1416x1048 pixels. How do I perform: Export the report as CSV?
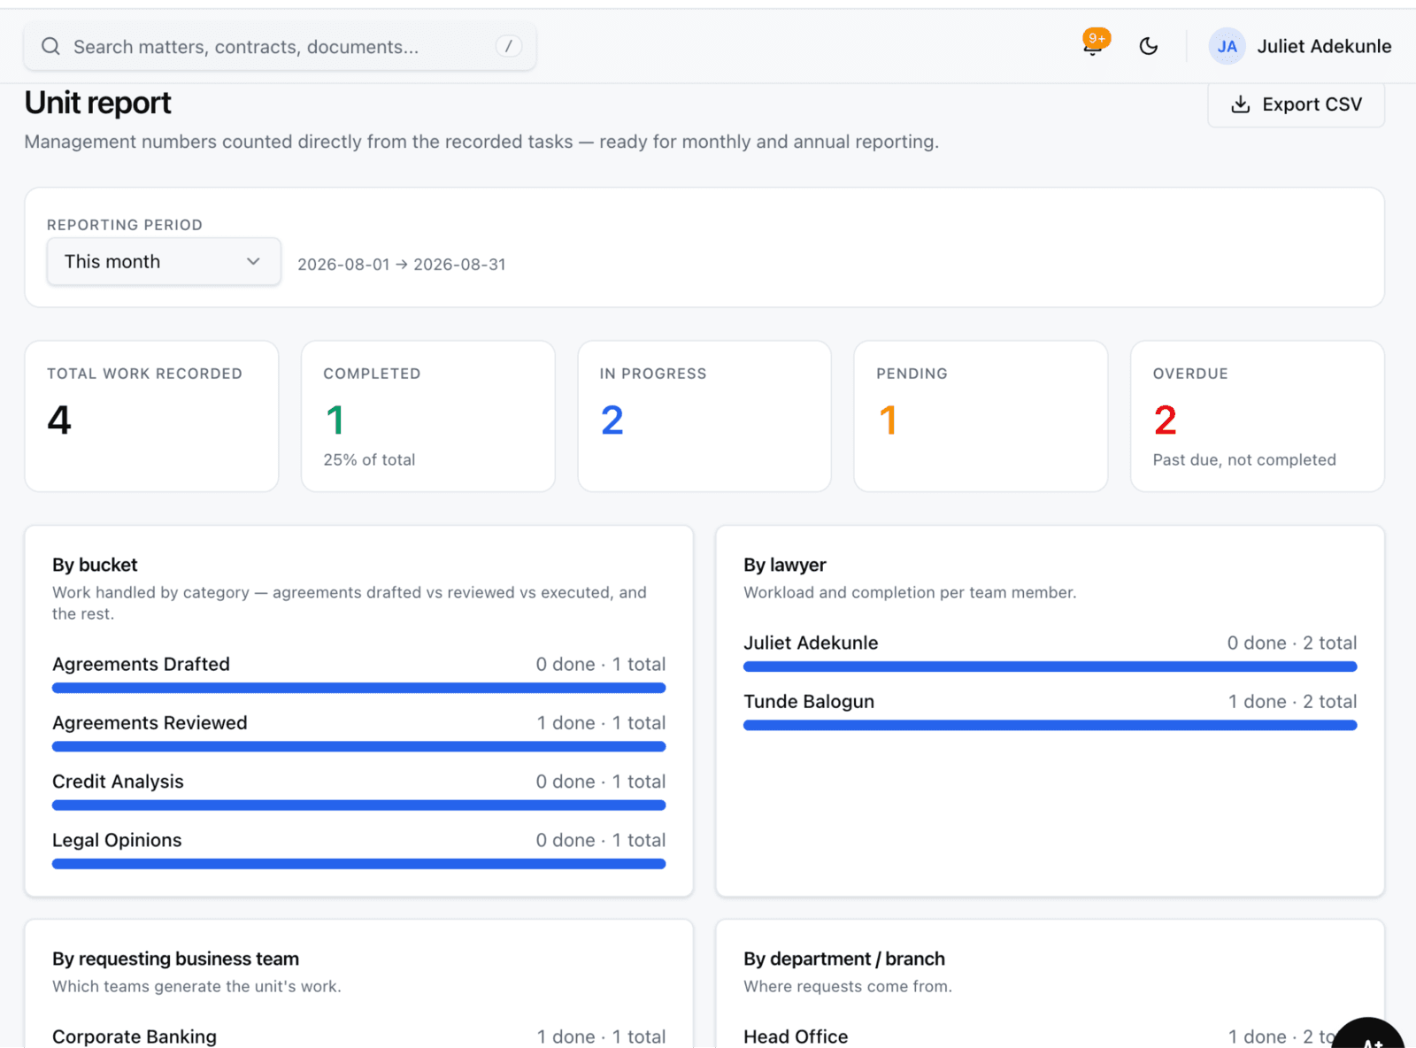click(1296, 104)
